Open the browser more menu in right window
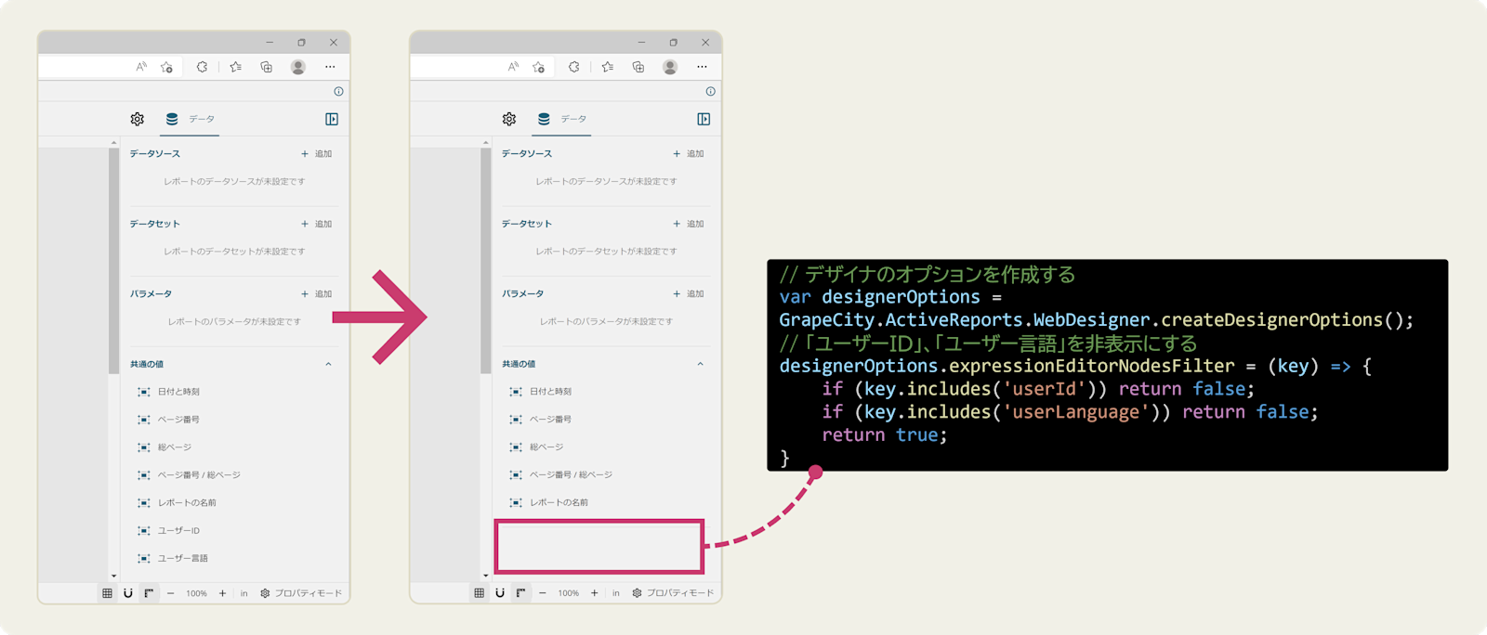This screenshot has height=635, width=1487. pos(702,67)
